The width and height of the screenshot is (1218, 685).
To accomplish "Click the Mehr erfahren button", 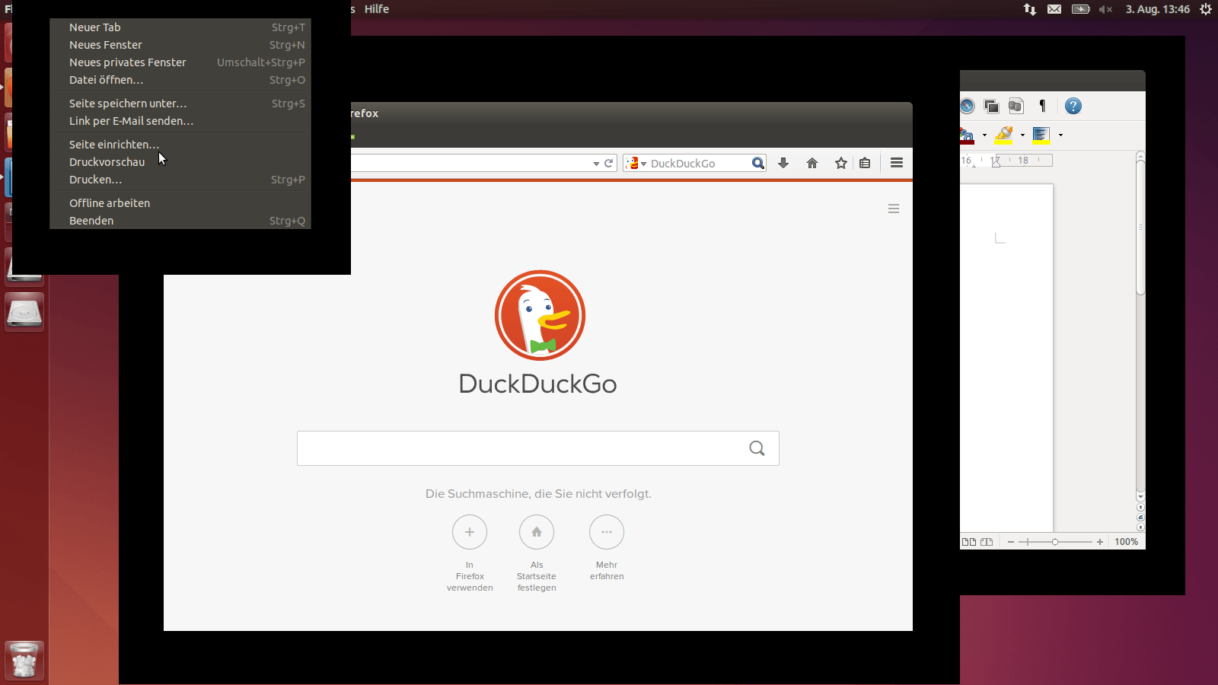I will point(607,532).
